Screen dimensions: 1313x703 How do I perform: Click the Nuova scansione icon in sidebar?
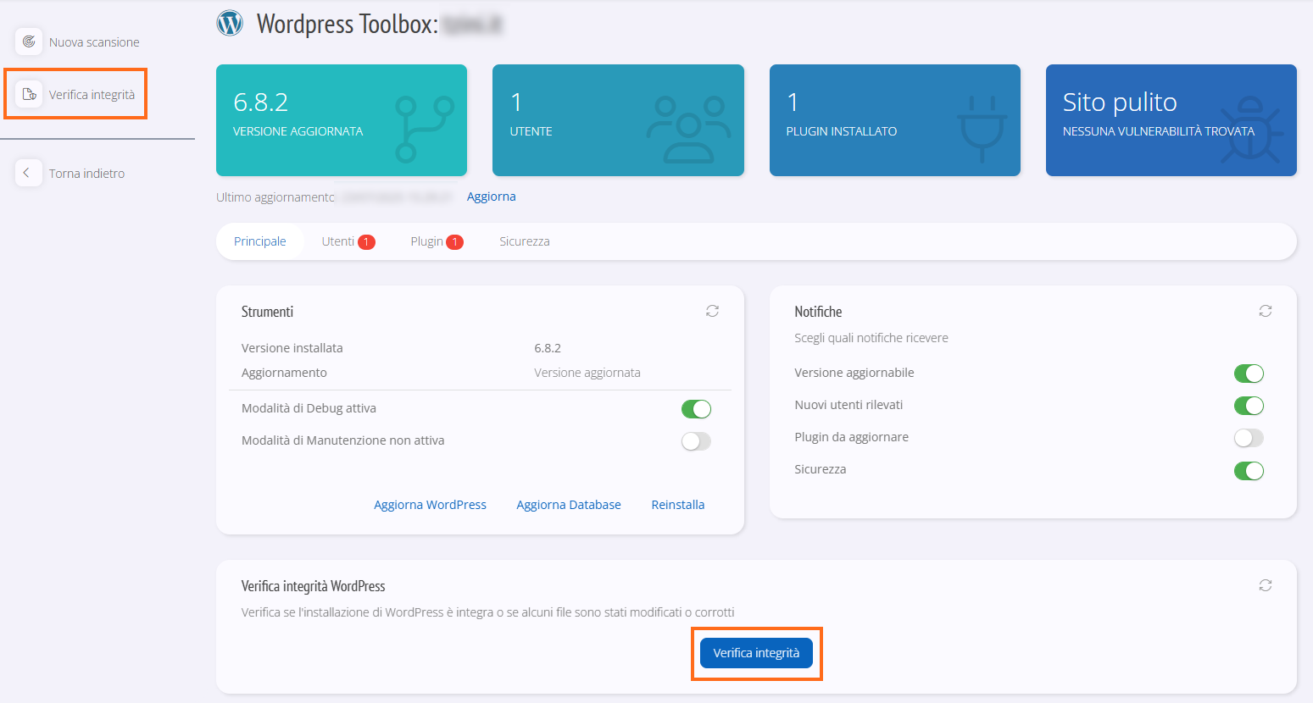29,42
